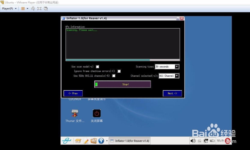Click the 关闭屏幕 power desktop icon
This screenshot has height=150, width=250.
97,116
